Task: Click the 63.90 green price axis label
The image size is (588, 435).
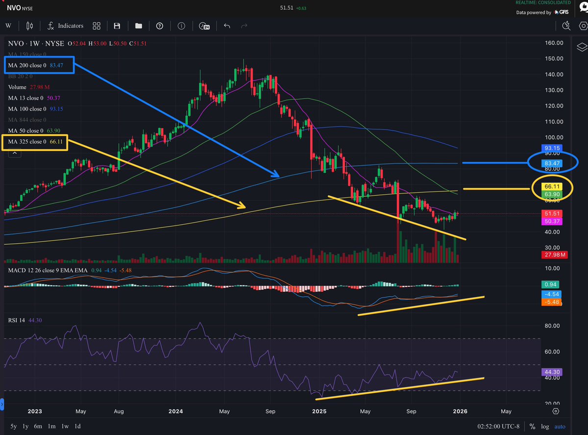Action: (553, 195)
